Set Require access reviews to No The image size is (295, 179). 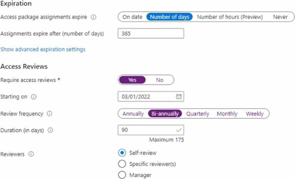pyautogui.click(x=160, y=80)
